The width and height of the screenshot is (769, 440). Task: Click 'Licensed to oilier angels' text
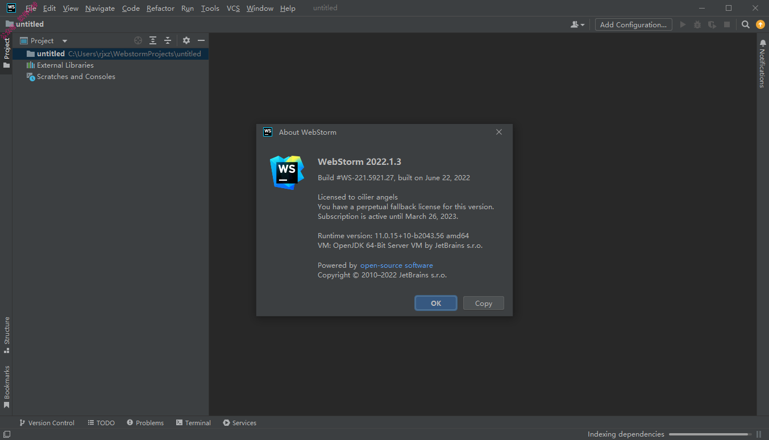click(358, 197)
